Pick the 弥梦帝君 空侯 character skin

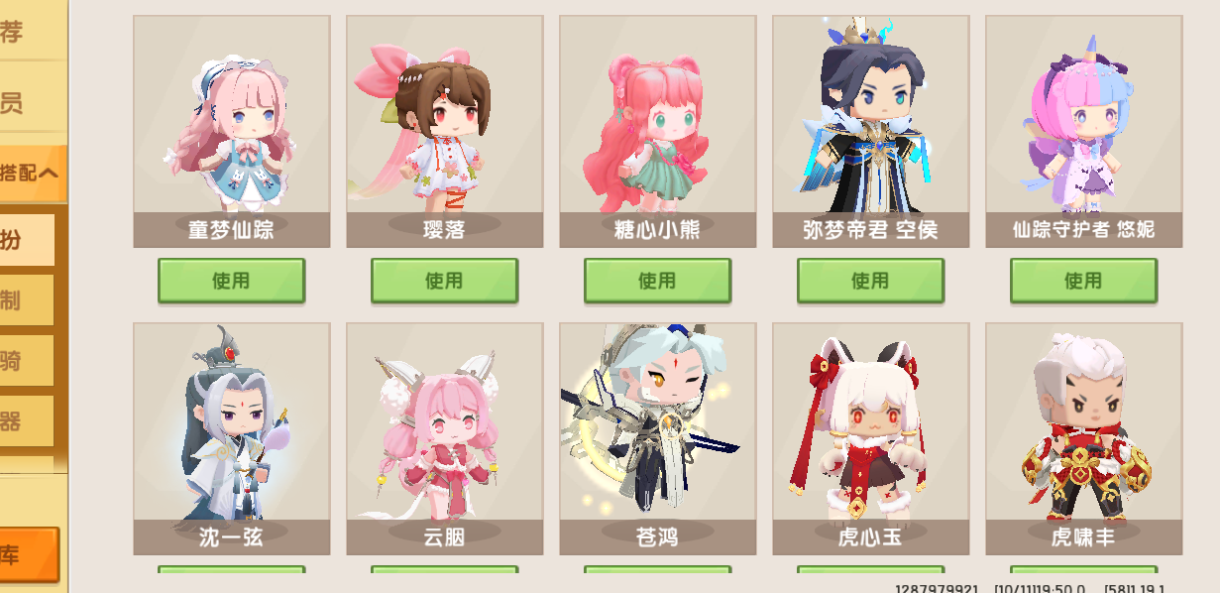870,131
